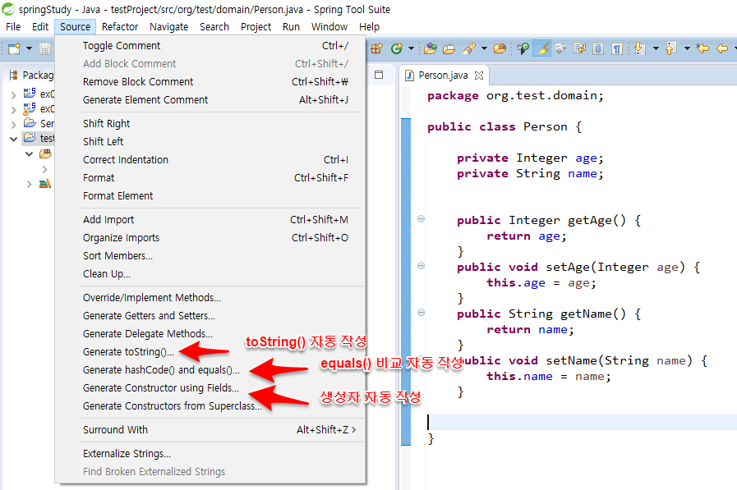Fold the setAge(Integer age) method

coord(421,266)
